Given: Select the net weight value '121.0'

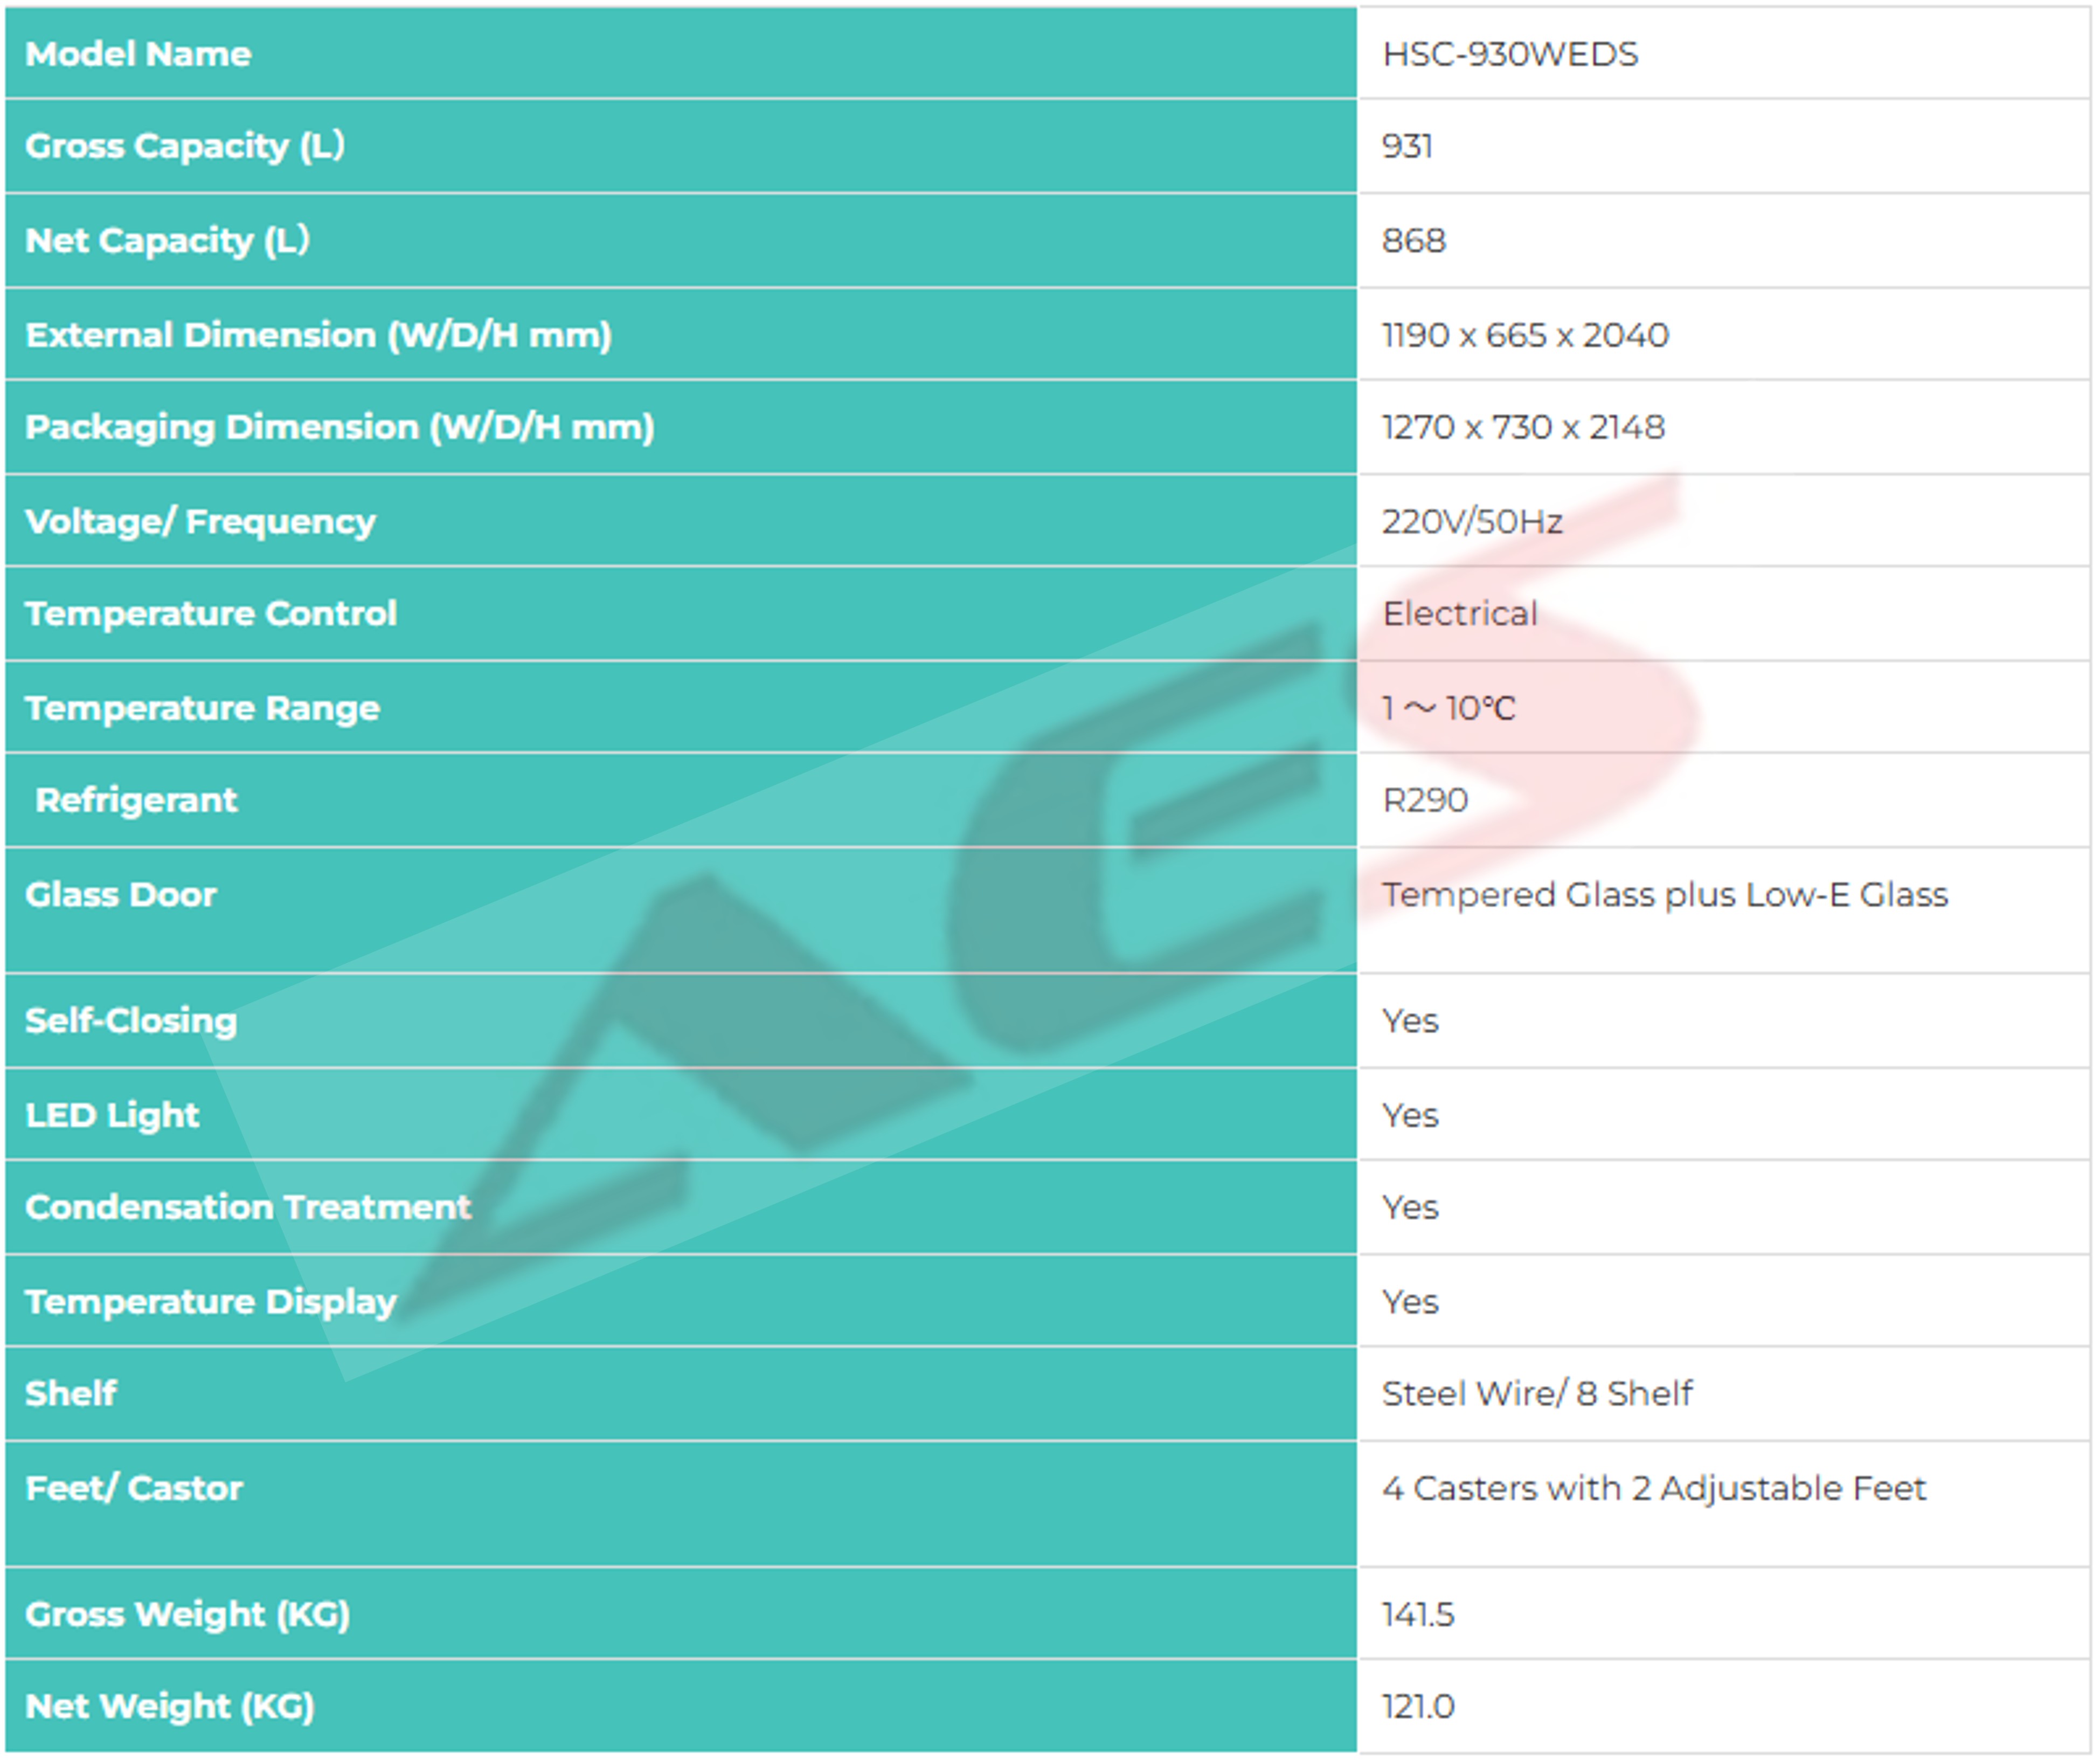Looking at the screenshot, I should (x=1418, y=1706).
